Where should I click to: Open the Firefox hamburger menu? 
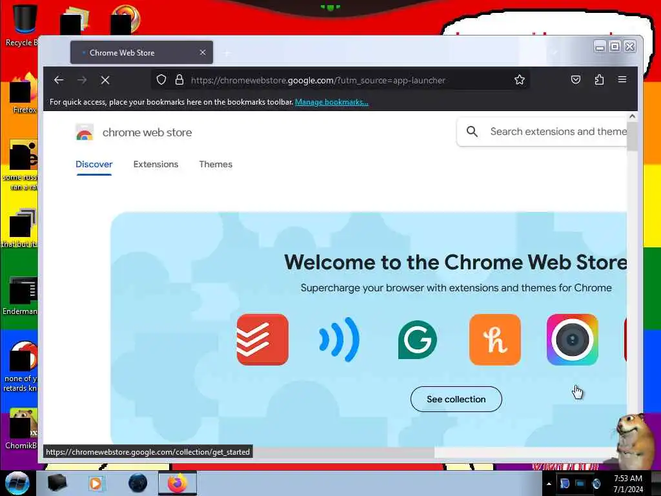point(622,79)
